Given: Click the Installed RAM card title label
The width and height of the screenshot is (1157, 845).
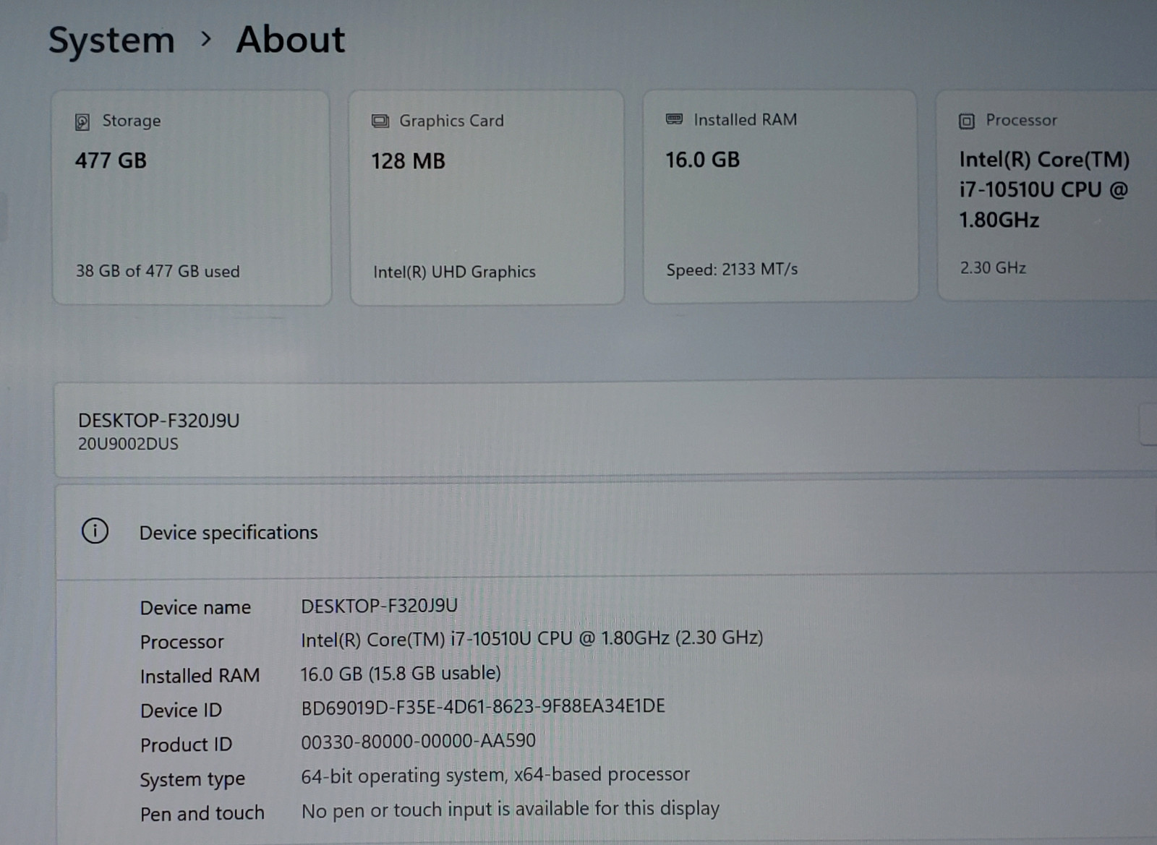Looking at the screenshot, I should (x=745, y=119).
